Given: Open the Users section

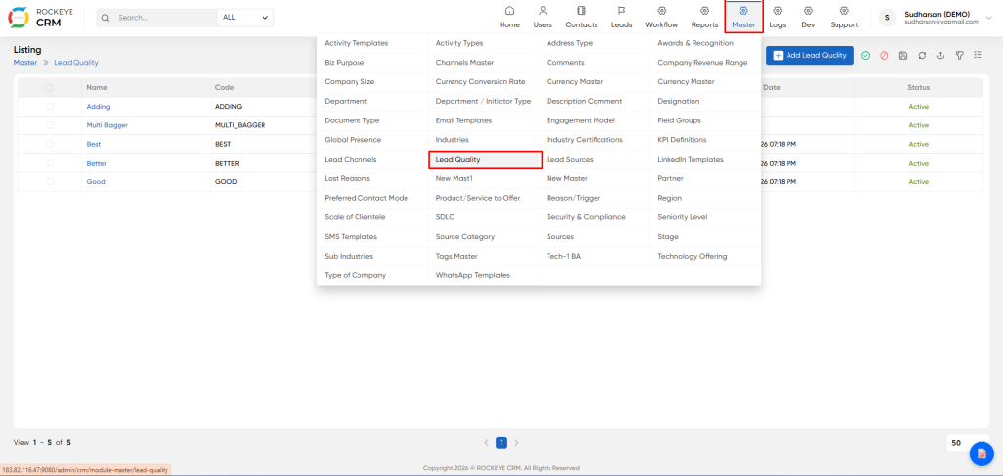Looking at the screenshot, I should coord(543,18).
